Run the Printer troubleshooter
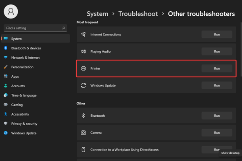The width and height of the screenshot is (242, 161). [x=217, y=68]
